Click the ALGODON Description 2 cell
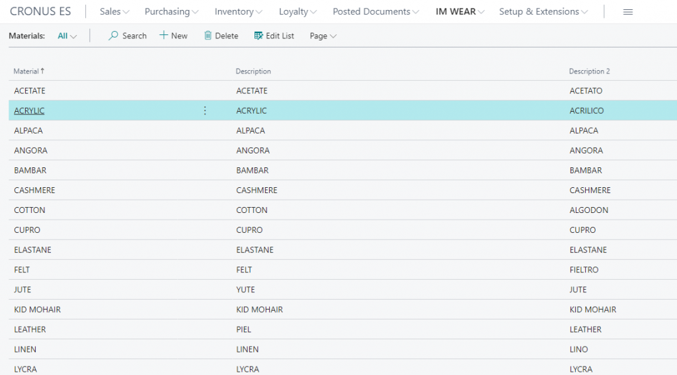677x375 pixels. click(x=588, y=210)
